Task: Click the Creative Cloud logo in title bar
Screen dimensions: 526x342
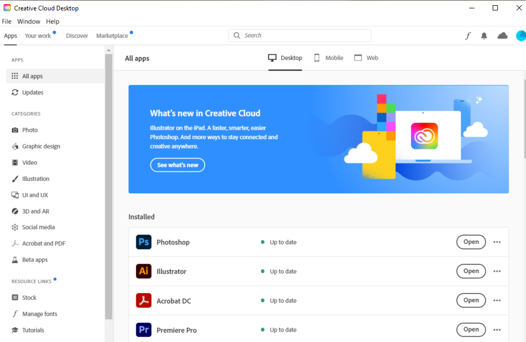Action: (7, 8)
